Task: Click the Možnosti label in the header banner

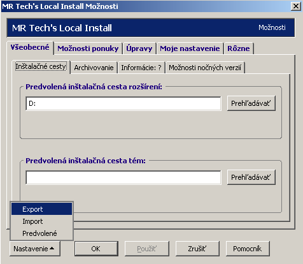Action: coord(272,27)
